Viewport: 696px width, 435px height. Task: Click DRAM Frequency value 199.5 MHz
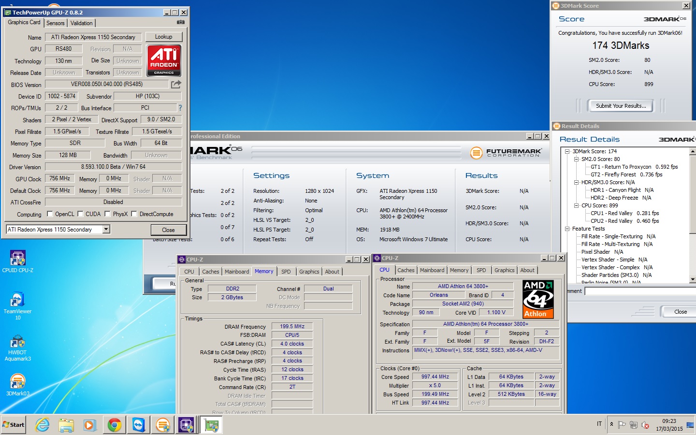(x=292, y=326)
